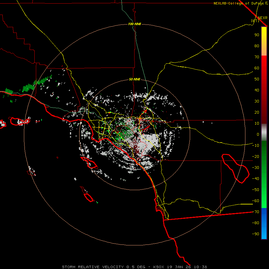Click the 80 value on velocity scale
The height and width of the screenshot is (269, 269).
coord(257,46)
